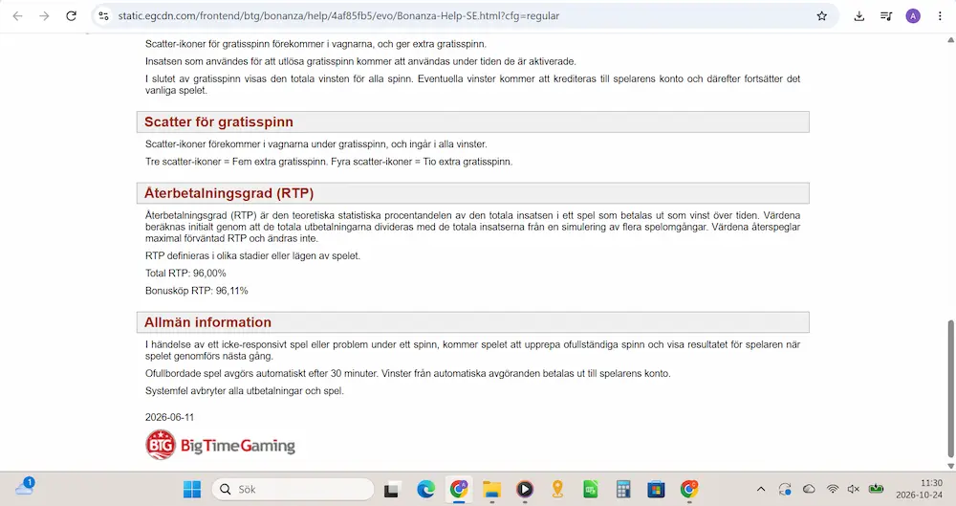Click the vertical page scrollbar thumb
The height and width of the screenshot is (506, 956).
[x=950, y=388]
